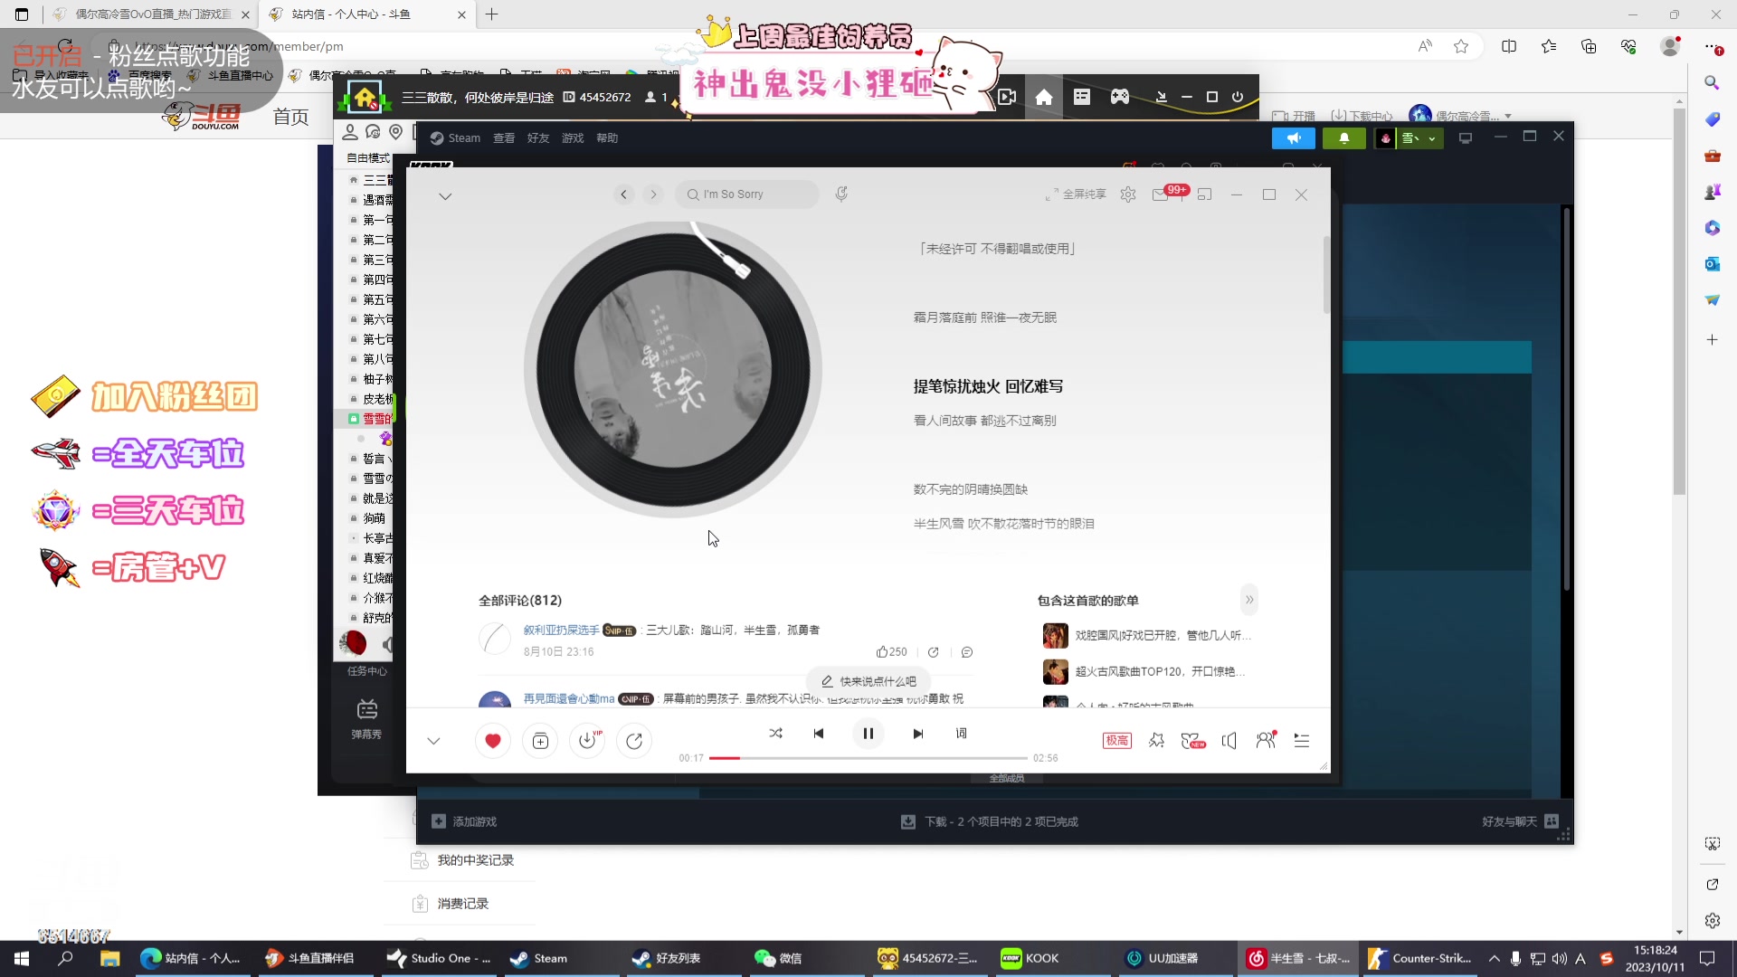Click the video recording icon in voice room toolbar
Screen dimensions: 1737x977
[1007, 97]
